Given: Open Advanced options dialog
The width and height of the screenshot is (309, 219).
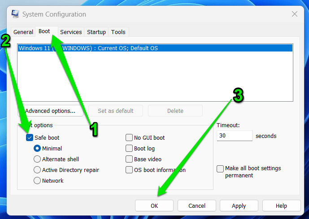Looking at the screenshot, I should (x=50, y=111).
